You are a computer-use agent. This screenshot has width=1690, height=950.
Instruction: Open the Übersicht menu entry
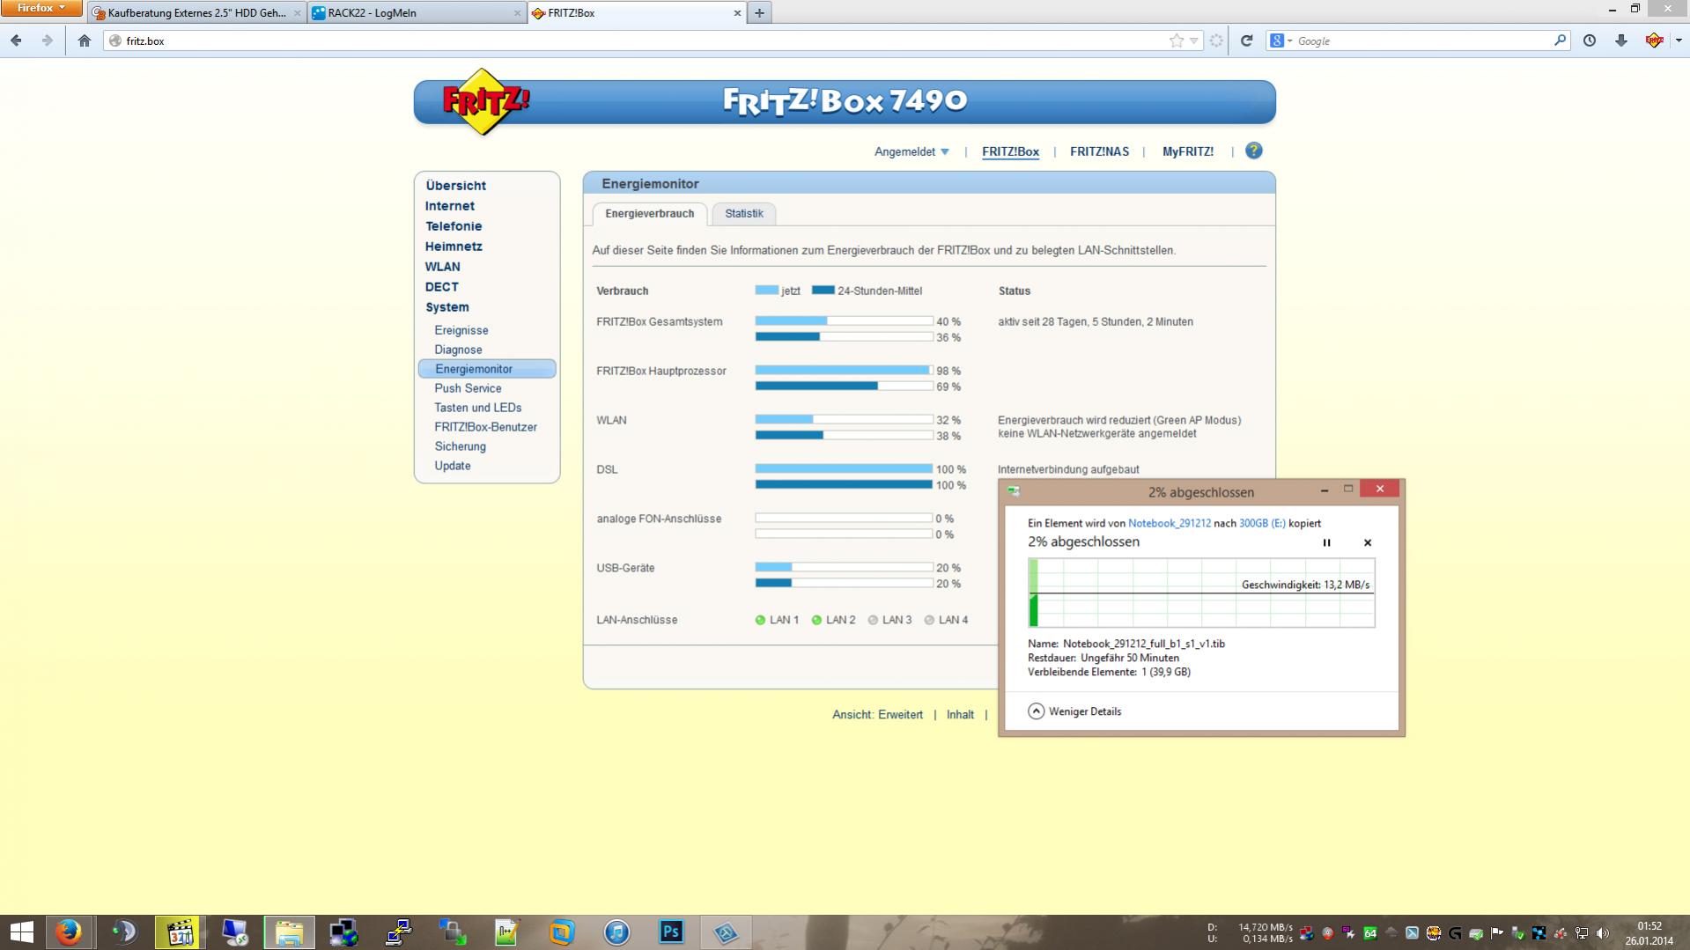pyautogui.click(x=455, y=186)
